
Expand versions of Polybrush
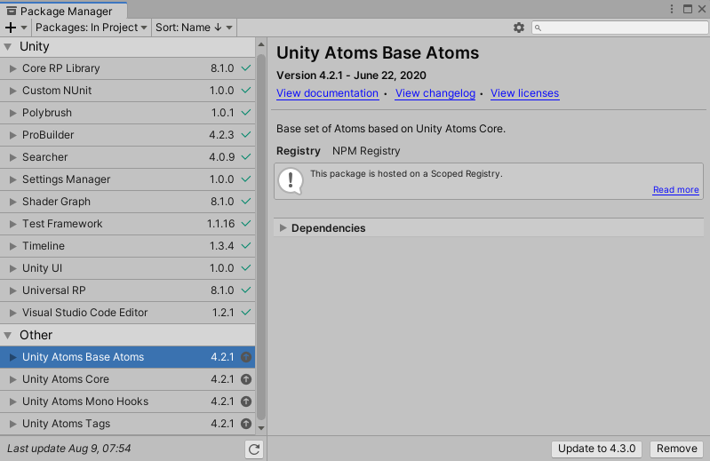coord(12,113)
